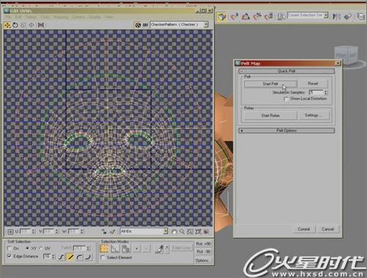Toggle the Lock Selected padlock icon
The image size is (367, 278).
pos(104,231)
